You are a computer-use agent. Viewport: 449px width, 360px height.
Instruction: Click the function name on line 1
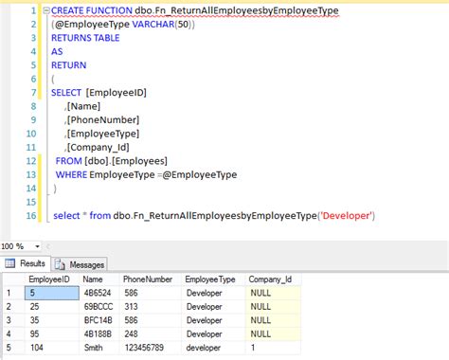pos(237,10)
